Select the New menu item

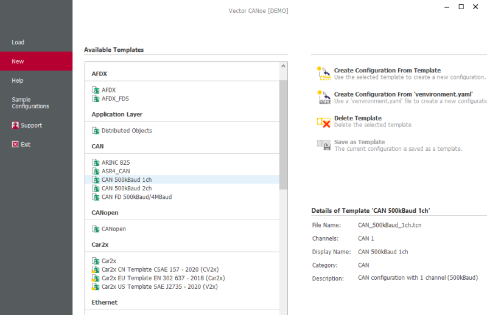18,61
